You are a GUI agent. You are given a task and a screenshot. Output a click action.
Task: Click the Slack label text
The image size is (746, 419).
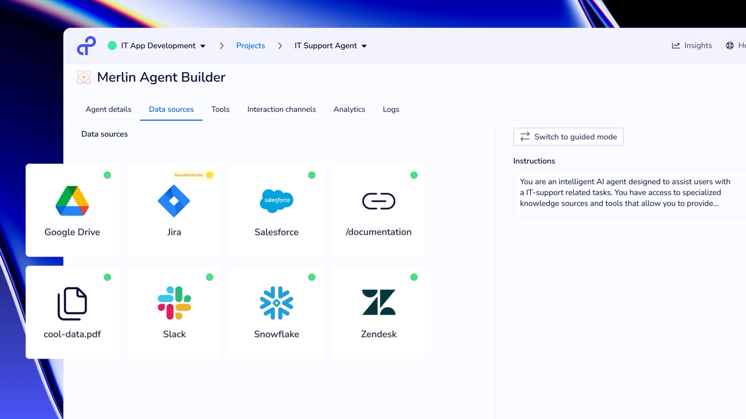pyautogui.click(x=174, y=334)
